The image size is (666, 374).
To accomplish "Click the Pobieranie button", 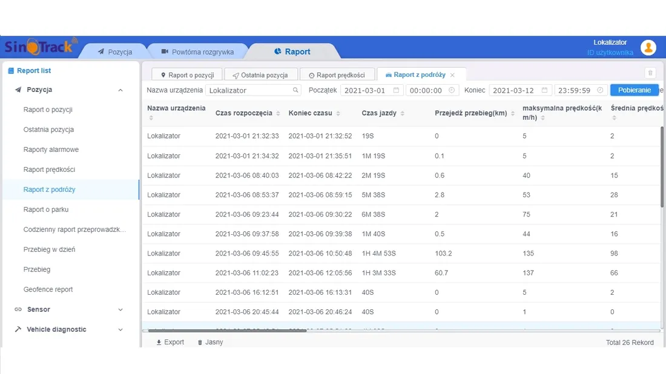I will coord(634,90).
